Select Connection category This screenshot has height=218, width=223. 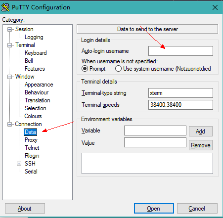point(28,124)
